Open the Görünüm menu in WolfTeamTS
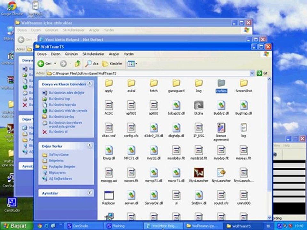Image resolution: width=307 pixels, height=230 pixels. pyautogui.click(x=71, y=54)
